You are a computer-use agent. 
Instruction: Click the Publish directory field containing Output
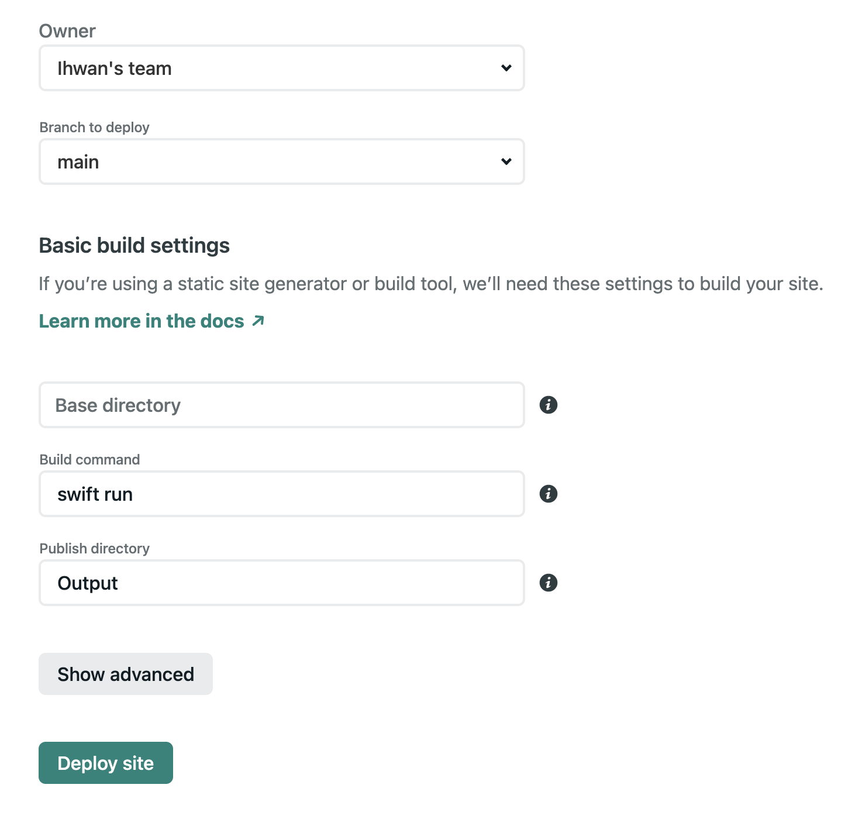[282, 583]
